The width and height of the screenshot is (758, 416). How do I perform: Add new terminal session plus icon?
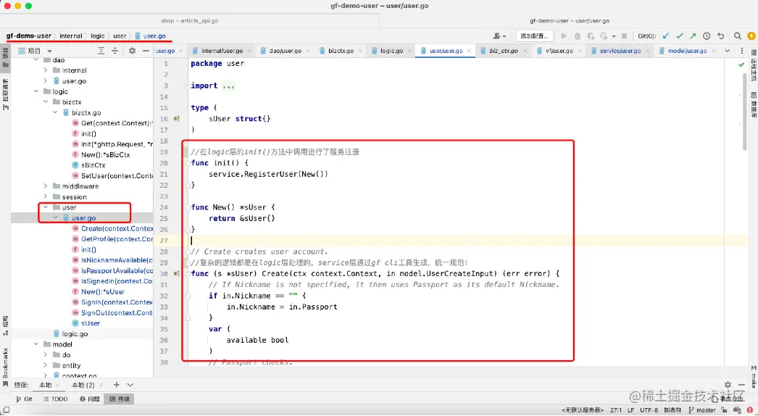click(x=116, y=385)
